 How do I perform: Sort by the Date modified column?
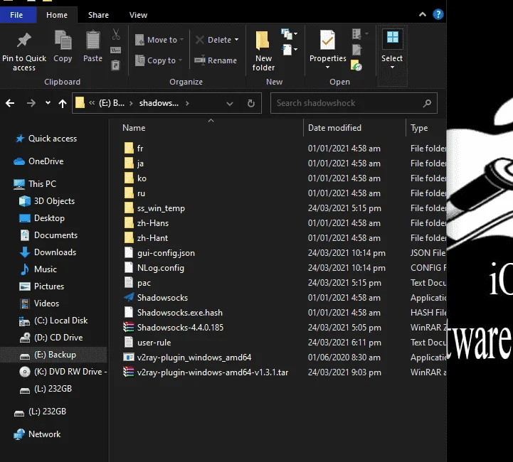pyautogui.click(x=334, y=128)
